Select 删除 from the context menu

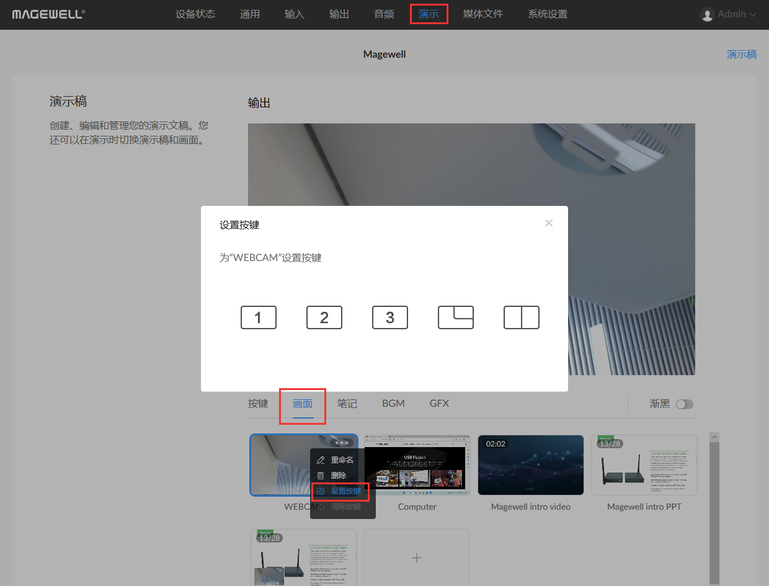pos(339,476)
